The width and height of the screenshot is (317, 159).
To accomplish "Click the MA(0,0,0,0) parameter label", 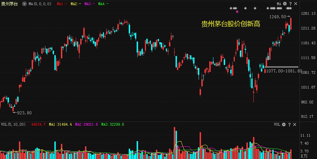I will point(40,4).
